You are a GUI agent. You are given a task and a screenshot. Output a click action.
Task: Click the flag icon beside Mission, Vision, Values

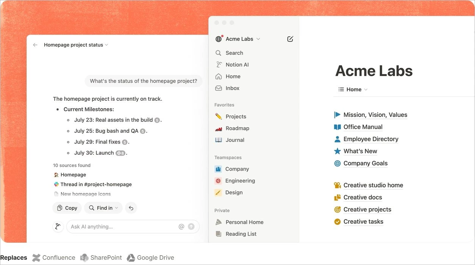[337, 115]
